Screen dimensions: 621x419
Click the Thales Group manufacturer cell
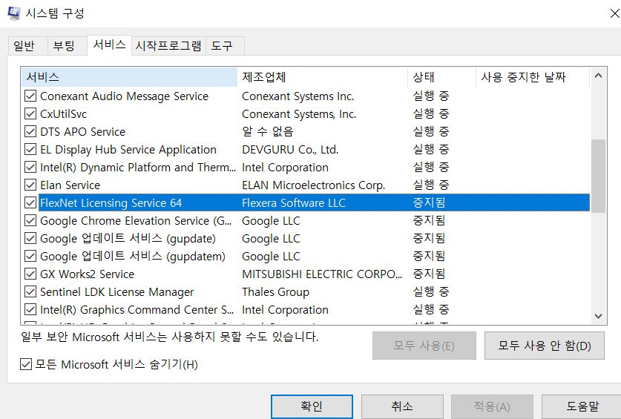pyautogui.click(x=276, y=292)
